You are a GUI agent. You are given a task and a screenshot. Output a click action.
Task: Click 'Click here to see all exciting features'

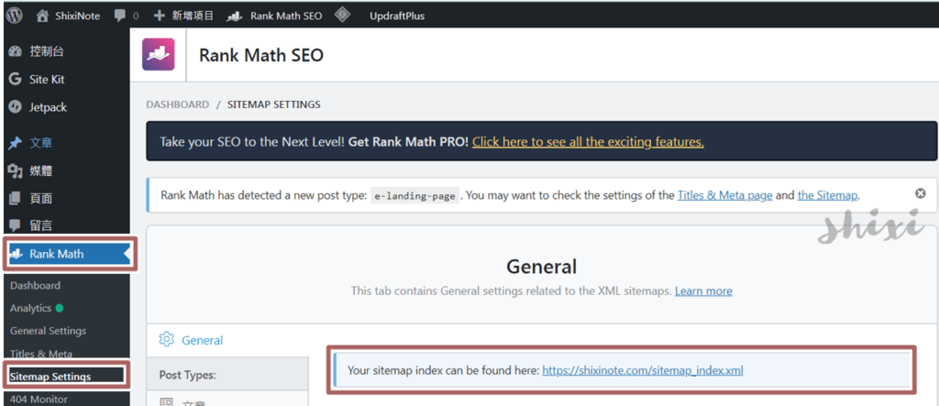coord(588,142)
